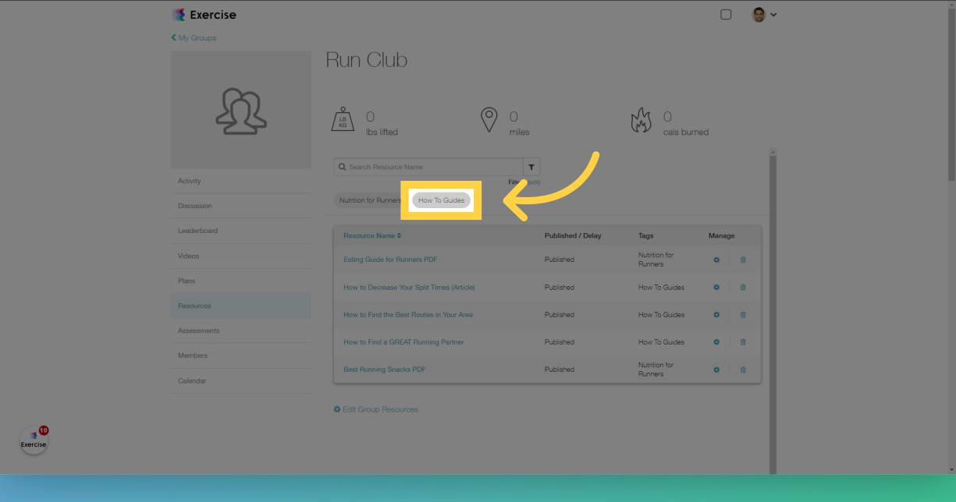This screenshot has height=502, width=956.
Task: Click the Tags column header
Action: pyautogui.click(x=646, y=235)
